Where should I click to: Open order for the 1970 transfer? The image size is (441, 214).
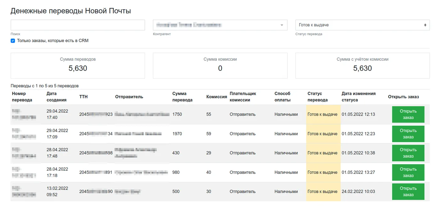[x=408, y=134]
